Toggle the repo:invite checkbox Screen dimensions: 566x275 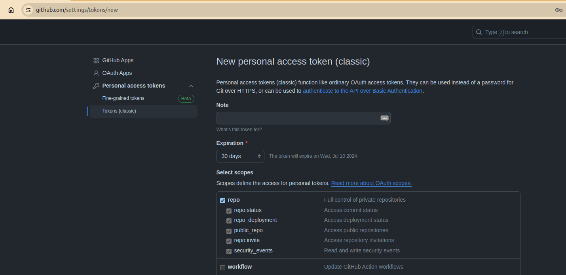click(229, 241)
